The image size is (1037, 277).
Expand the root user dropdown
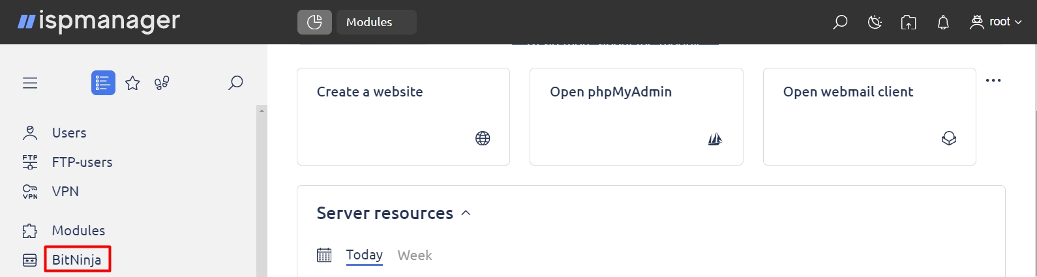[x=995, y=22]
